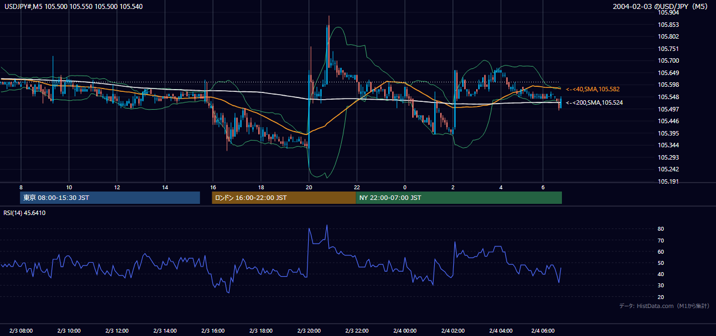Viewport: 716px width, 336px height.
Task: Click price axis value 105.191
Action: click(x=668, y=181)
